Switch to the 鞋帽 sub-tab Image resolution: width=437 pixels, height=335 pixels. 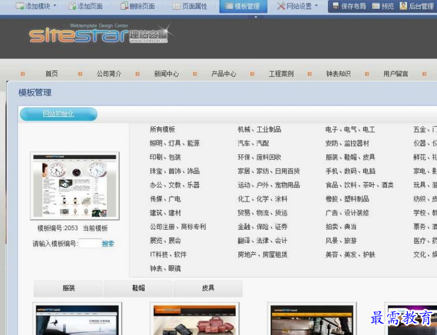138,288
